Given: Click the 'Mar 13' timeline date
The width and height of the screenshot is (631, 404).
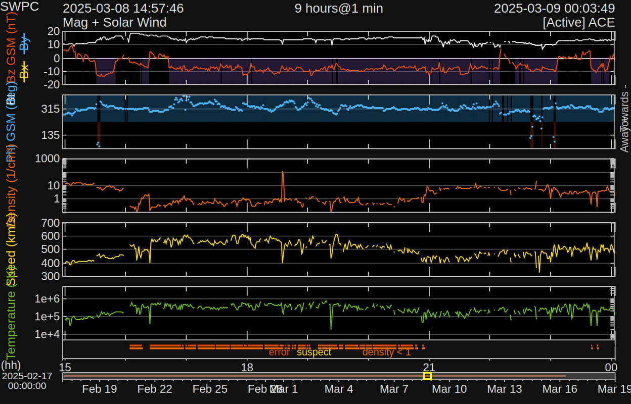Looking at the screenshot, I should pos(505,389).
